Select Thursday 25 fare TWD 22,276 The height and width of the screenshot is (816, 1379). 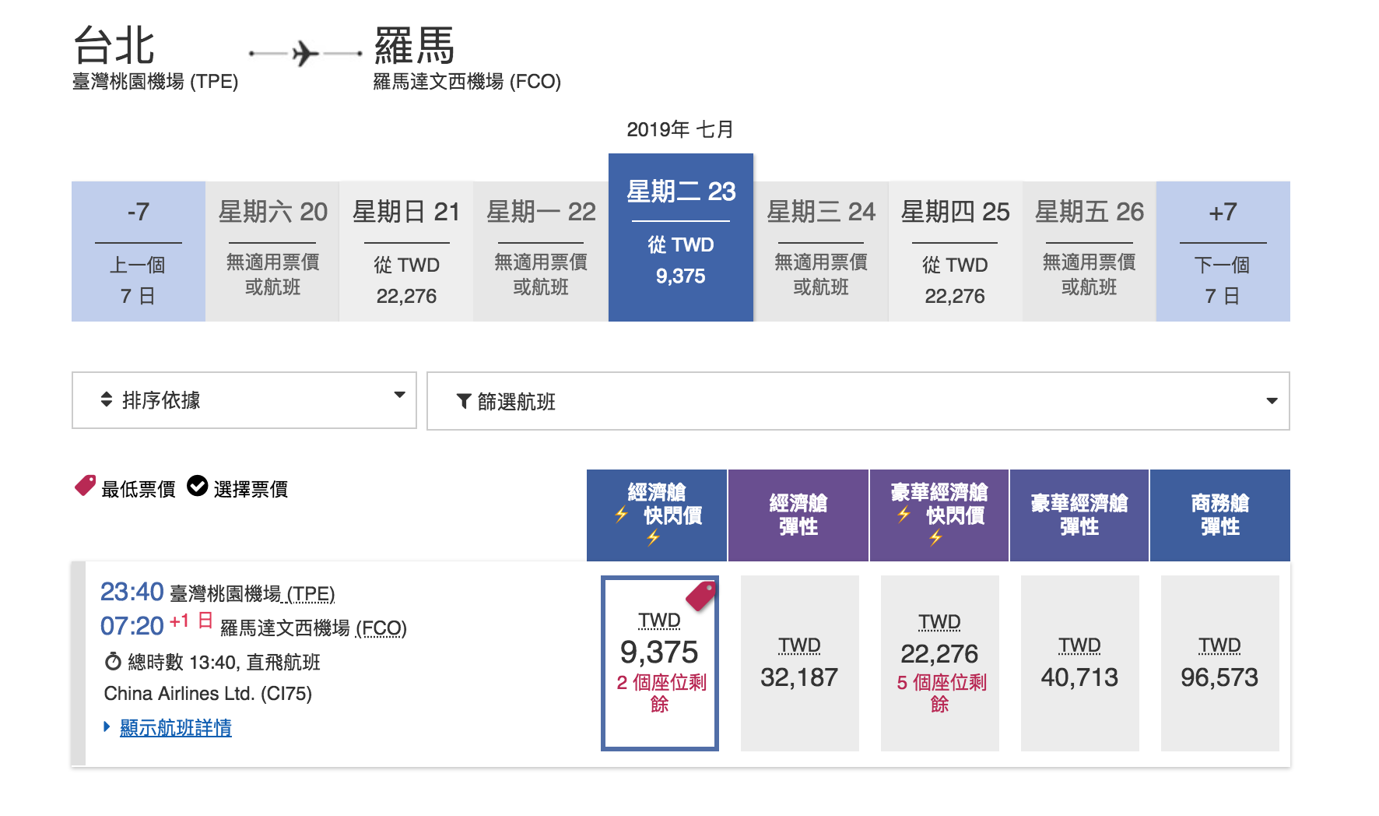pyautogui.click(x=955, y=251)
